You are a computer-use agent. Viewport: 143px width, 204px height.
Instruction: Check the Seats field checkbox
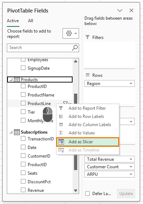(x=23, y=173)
